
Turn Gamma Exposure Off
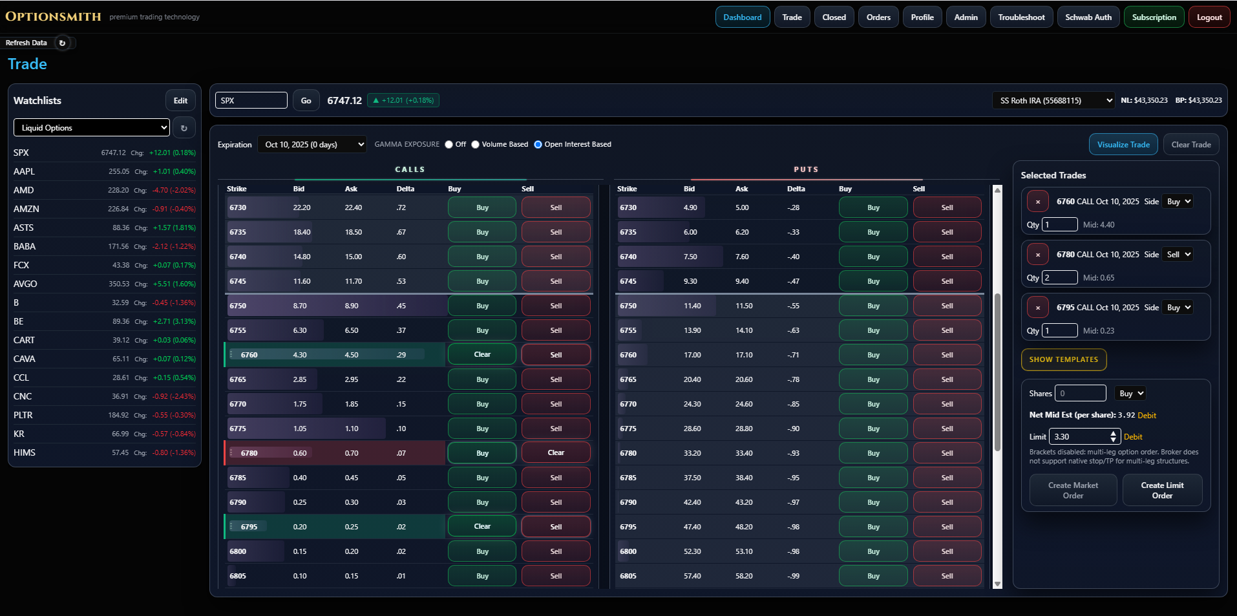(449, 145)
